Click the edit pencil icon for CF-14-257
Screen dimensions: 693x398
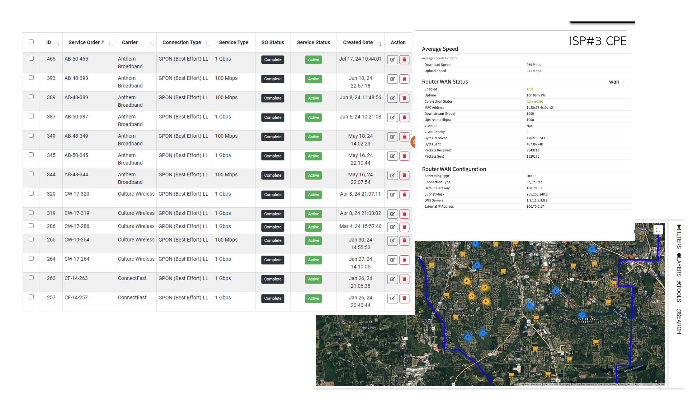coord(392,298)
